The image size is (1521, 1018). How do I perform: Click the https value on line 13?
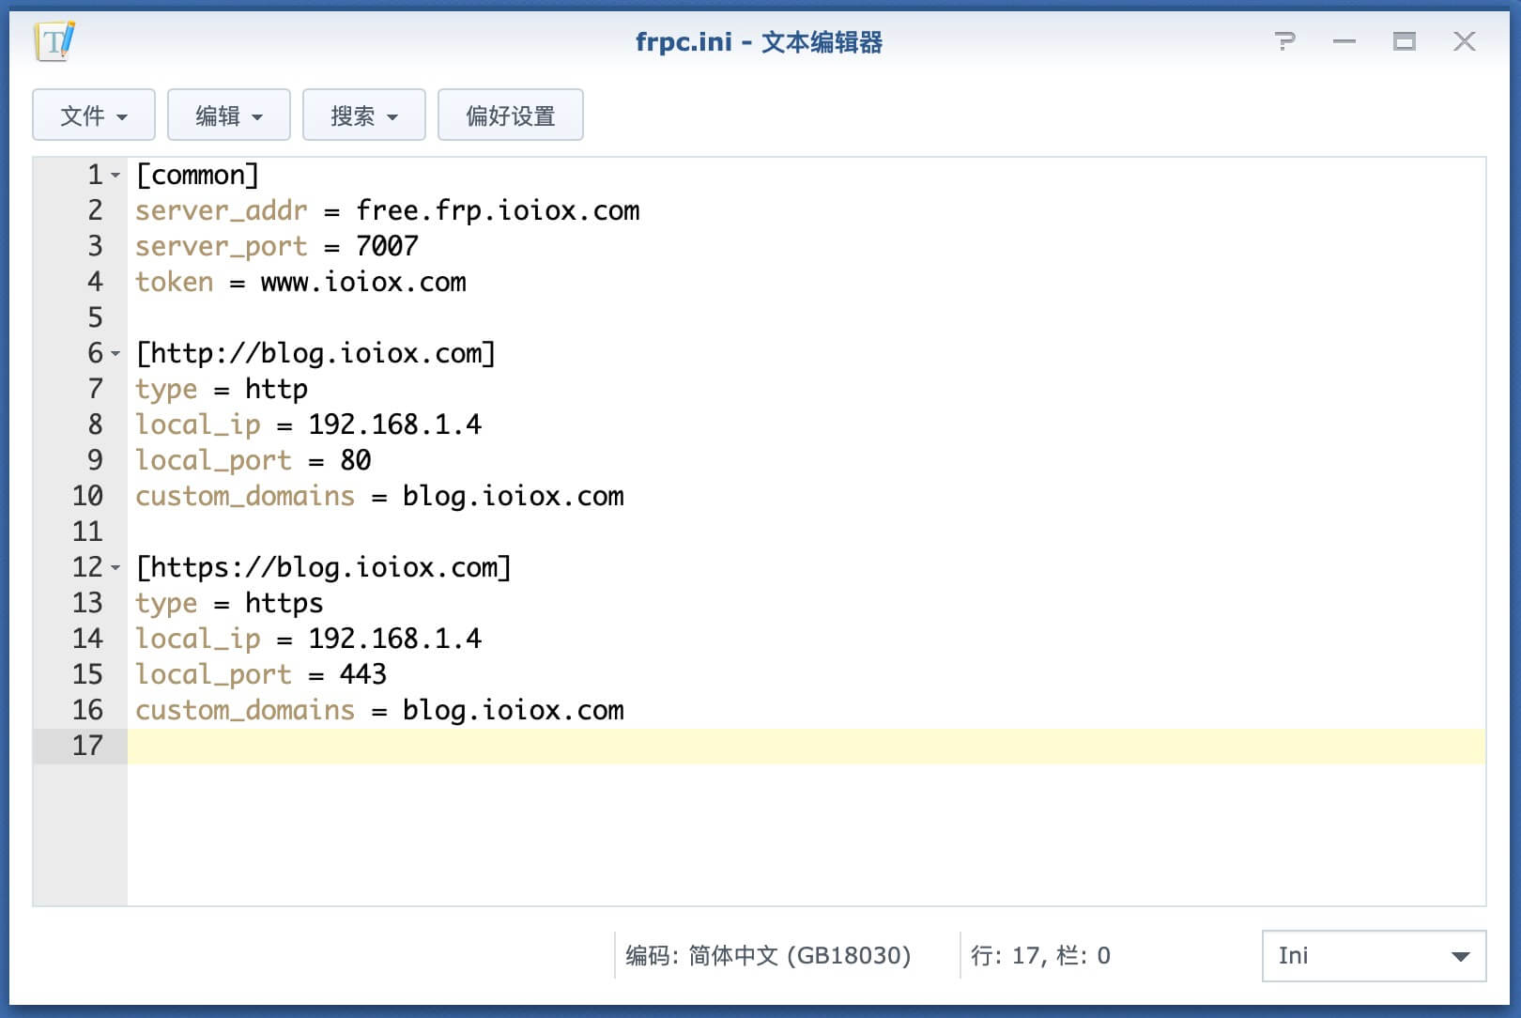coord(284,603)
